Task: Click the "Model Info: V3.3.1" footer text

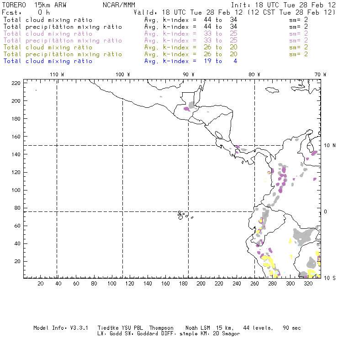Action: click(61, 328)
